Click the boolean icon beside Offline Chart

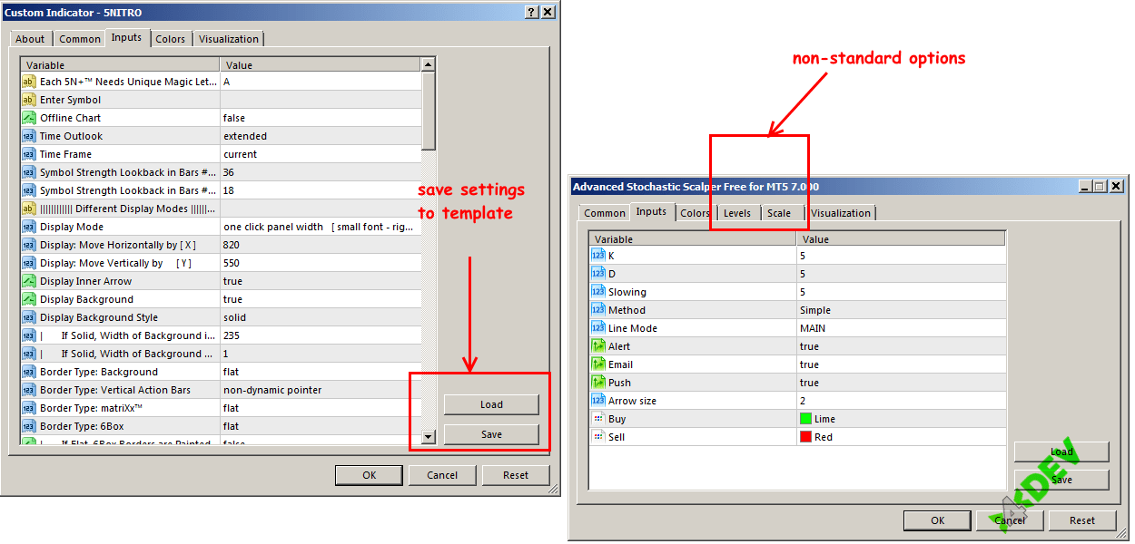coord(28,118)
